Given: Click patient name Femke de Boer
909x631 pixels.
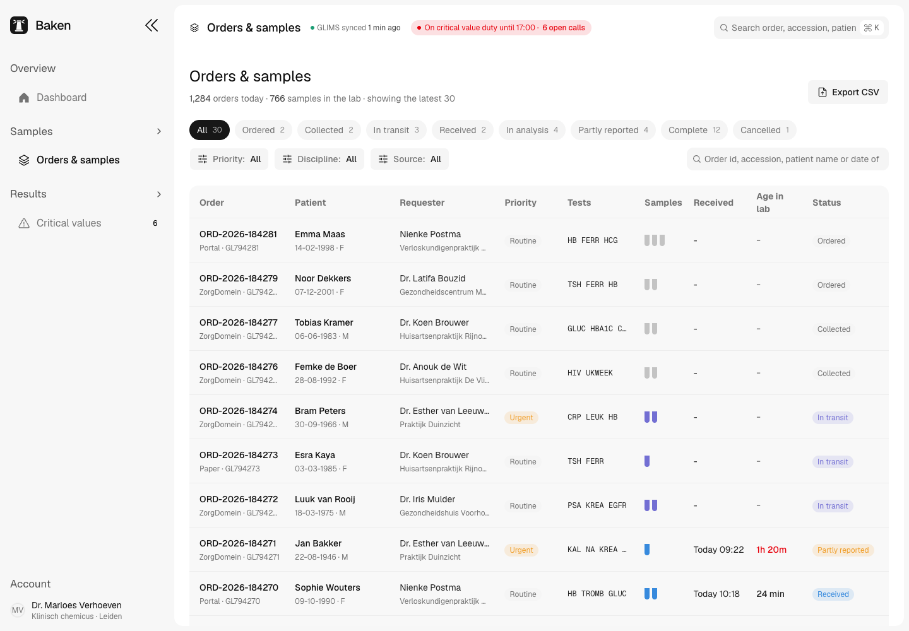Looking at the screenshot, I should pos(326,367).
